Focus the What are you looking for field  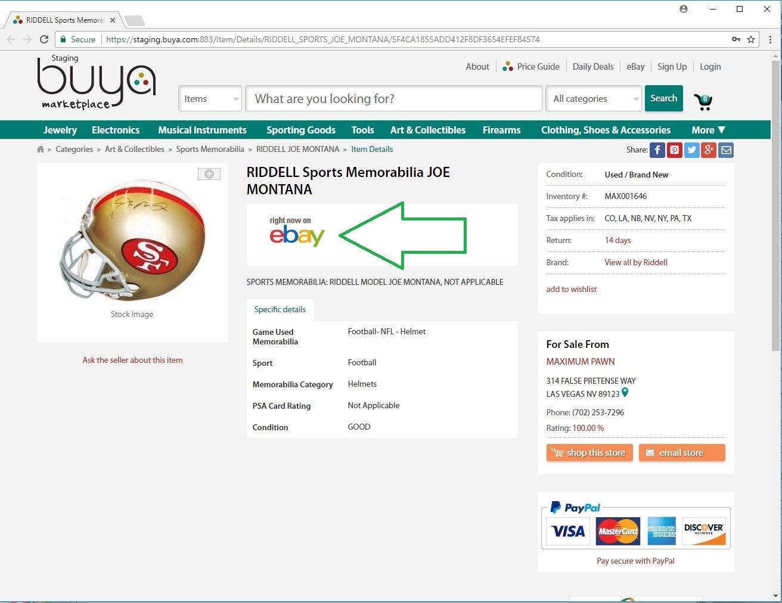(x=393, y=99)
